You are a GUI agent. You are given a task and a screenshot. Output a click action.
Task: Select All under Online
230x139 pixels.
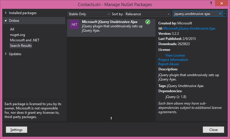point(12,29)
